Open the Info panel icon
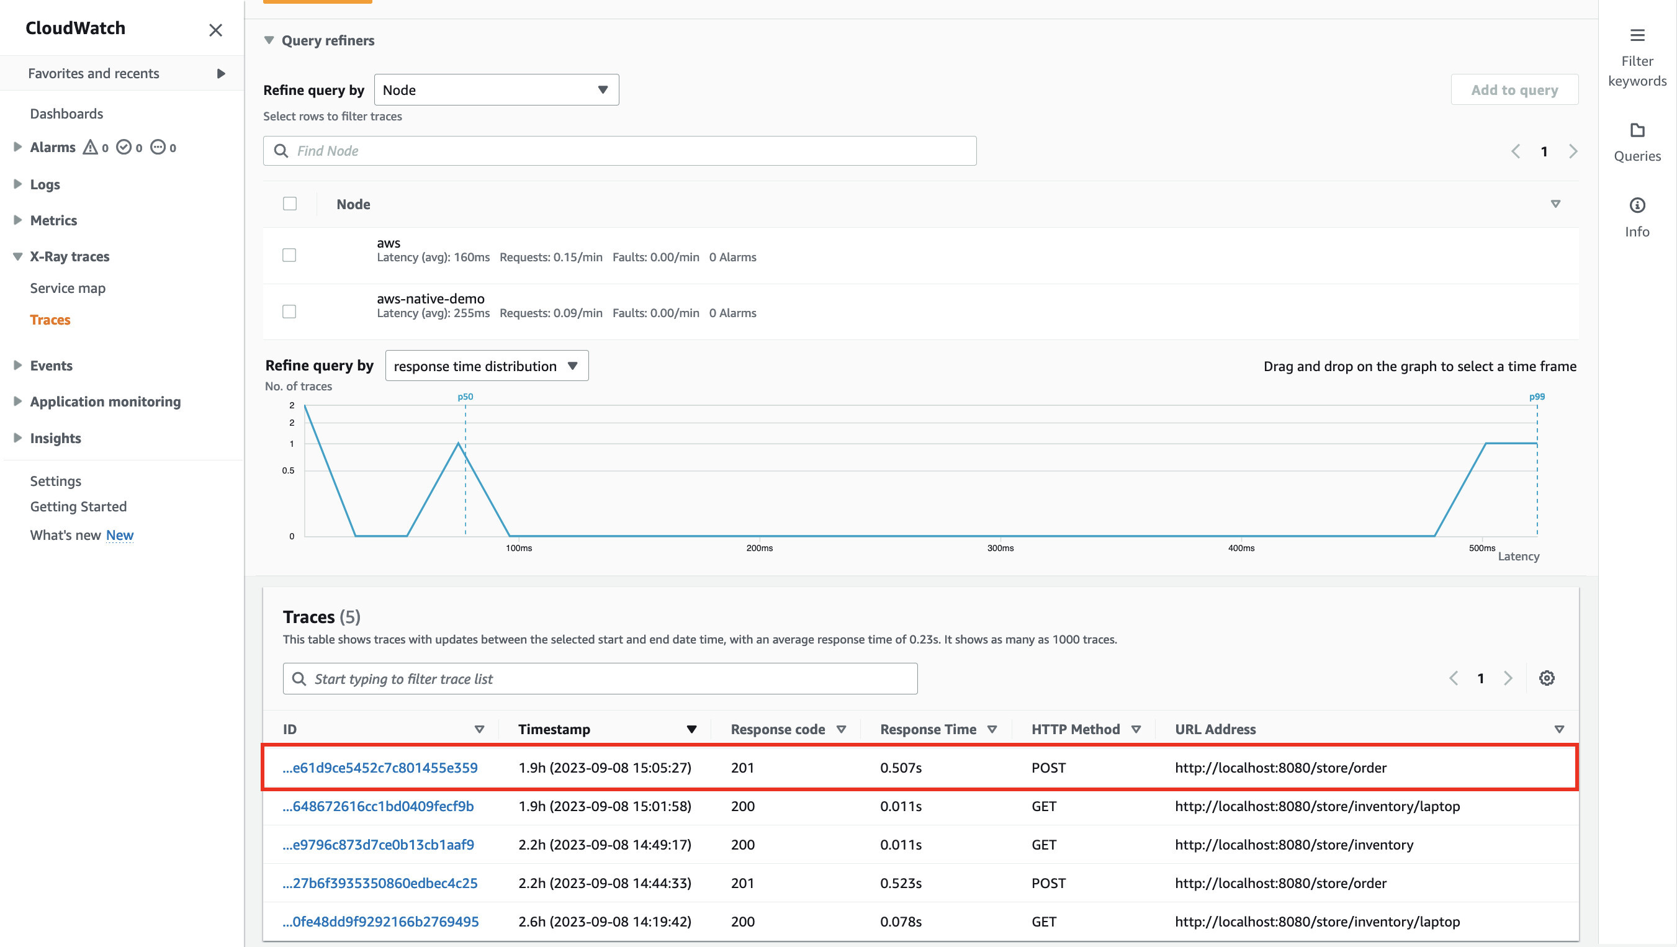This screenshot has height=947, width=1677. tap(1637, 205)
